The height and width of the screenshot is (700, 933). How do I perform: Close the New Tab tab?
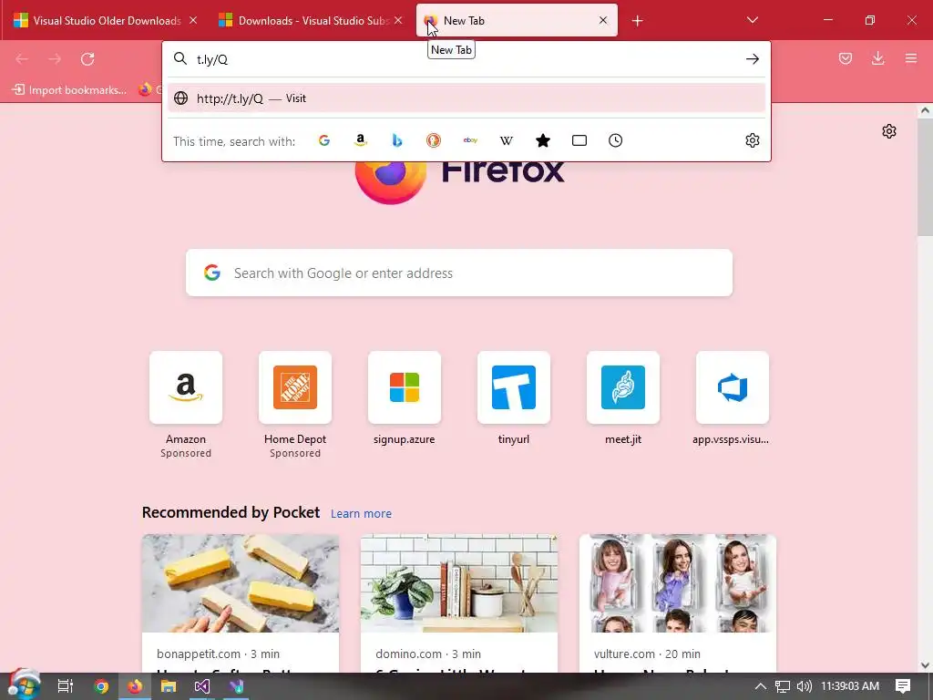tap(603, 20)
